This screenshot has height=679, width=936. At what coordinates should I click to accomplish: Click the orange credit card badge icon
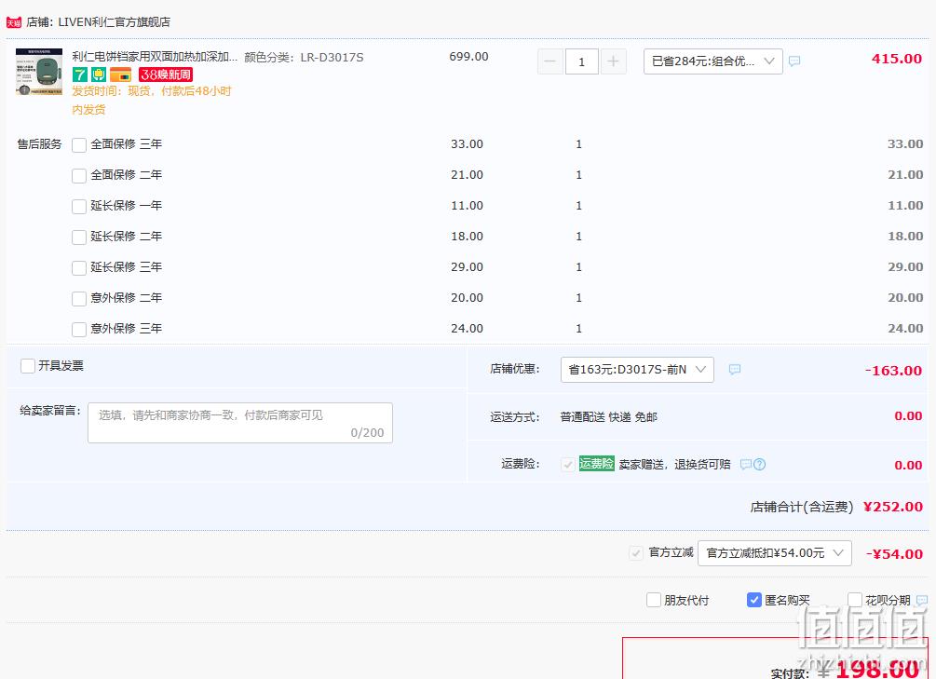coord(120,75)
